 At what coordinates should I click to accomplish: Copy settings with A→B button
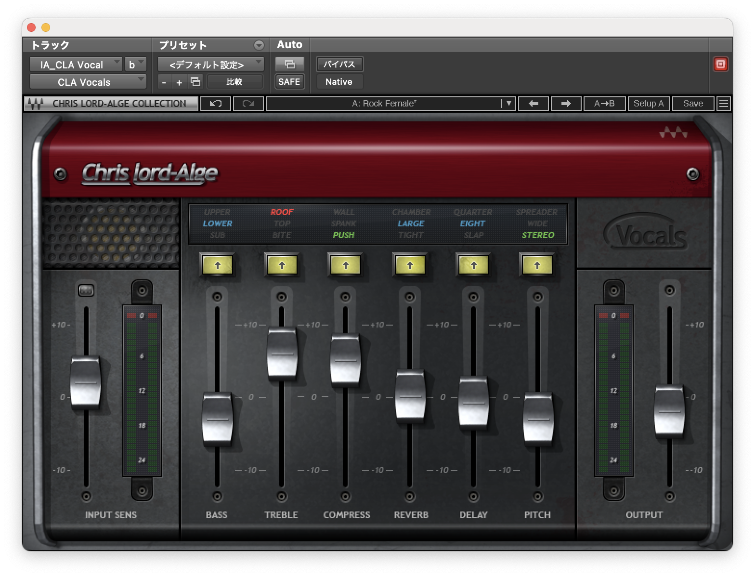[x=604, y=104]
